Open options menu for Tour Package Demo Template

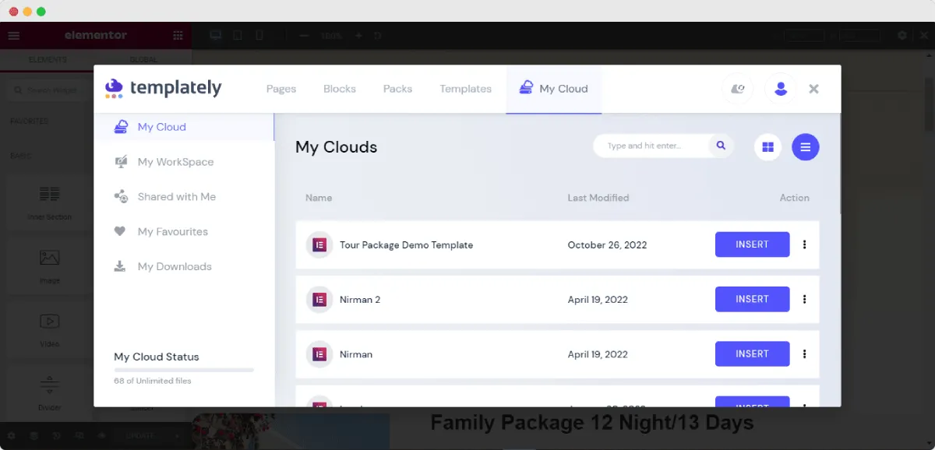point(804,244)
